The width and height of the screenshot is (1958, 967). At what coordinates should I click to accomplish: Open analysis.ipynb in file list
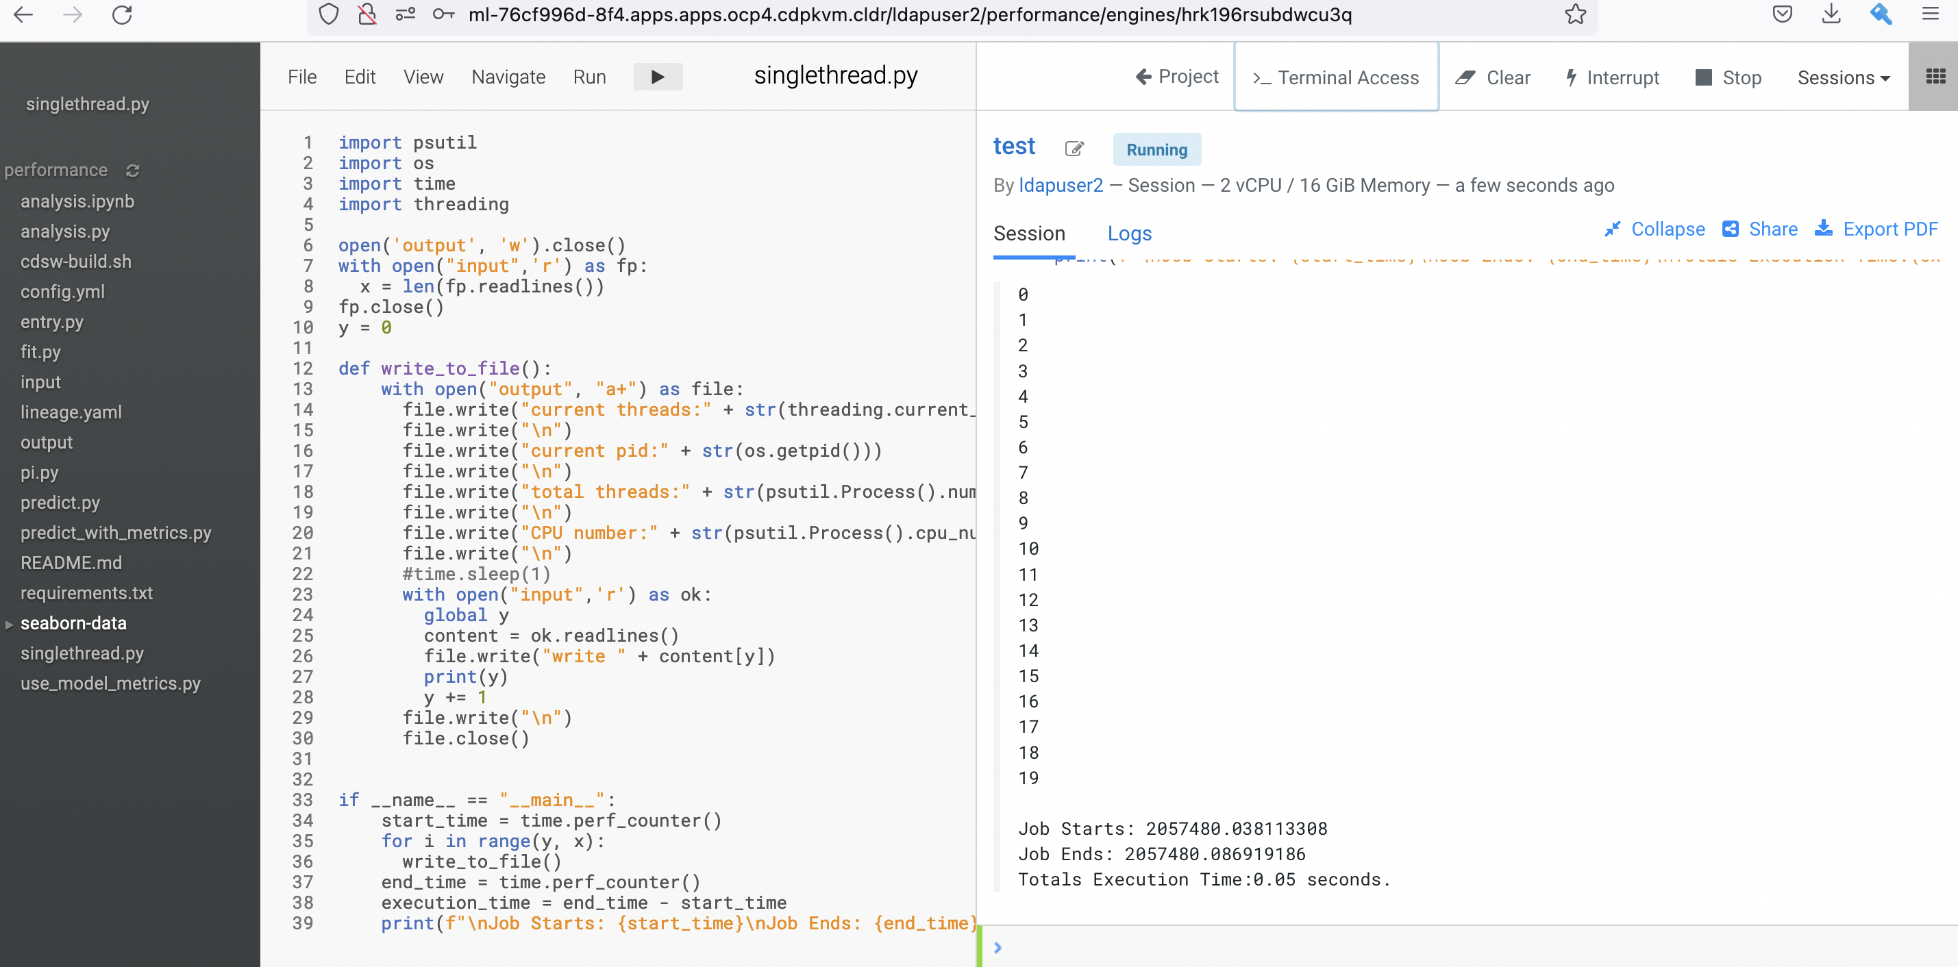pyautogui.click(x=77, y=201)
